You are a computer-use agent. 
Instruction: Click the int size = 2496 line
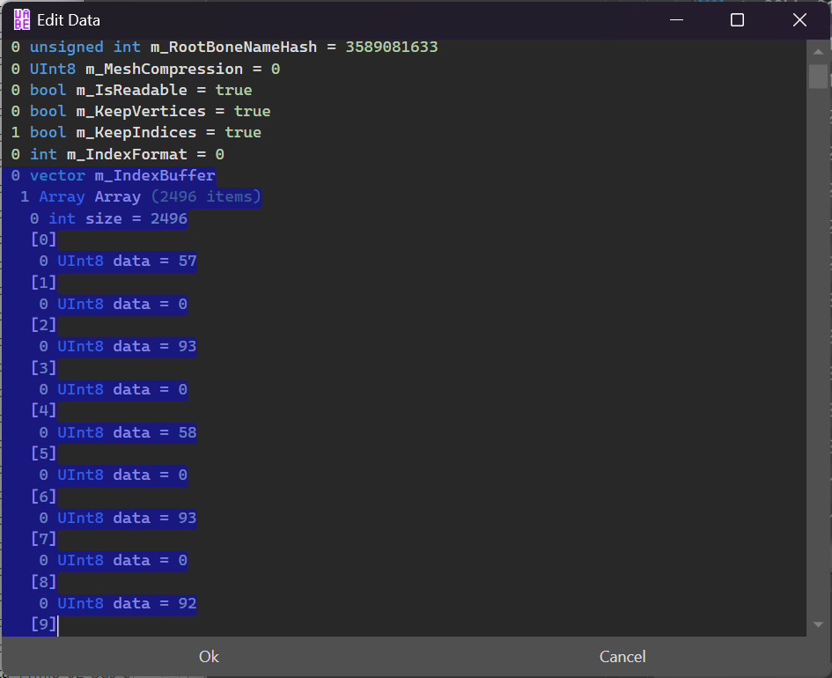pyautogui.click(x=118, y=218)
